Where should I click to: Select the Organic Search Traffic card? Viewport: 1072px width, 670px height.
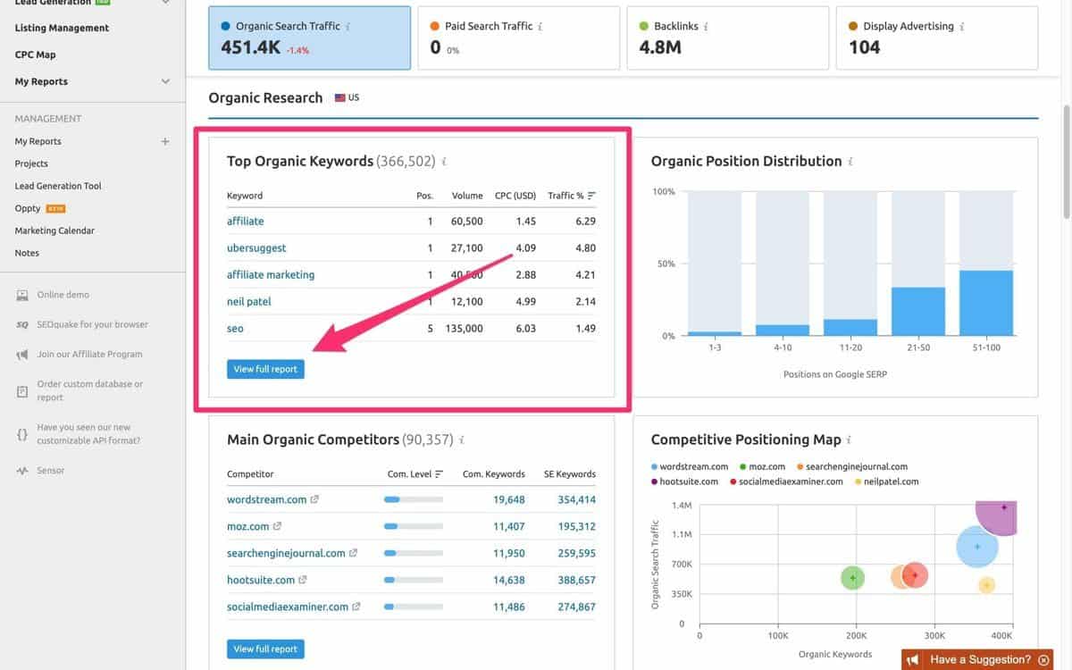[310, 38]
